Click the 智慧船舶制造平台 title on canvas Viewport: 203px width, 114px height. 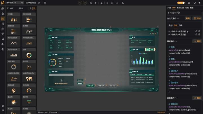[101, 30]
